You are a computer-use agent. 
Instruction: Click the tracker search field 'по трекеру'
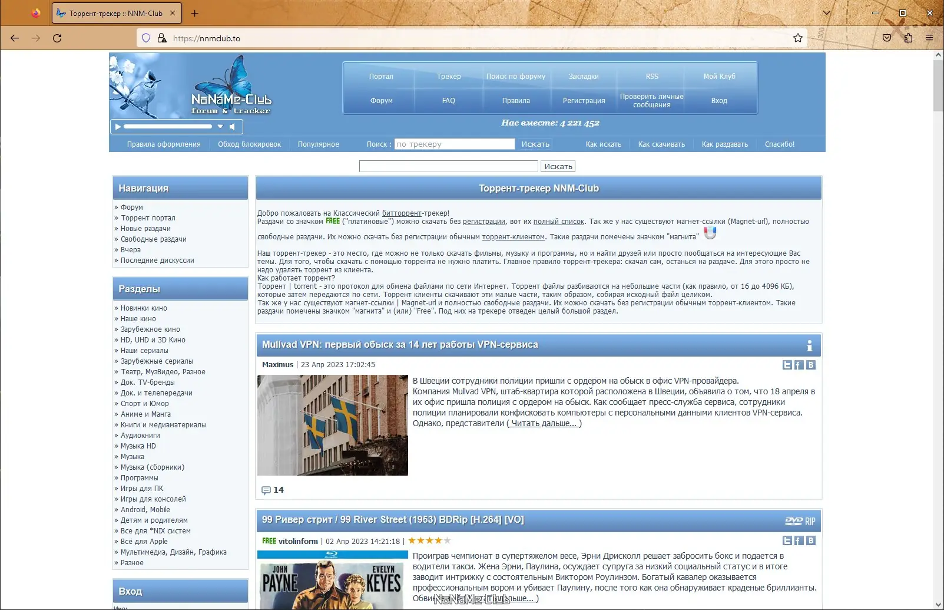tap(455, 144)
